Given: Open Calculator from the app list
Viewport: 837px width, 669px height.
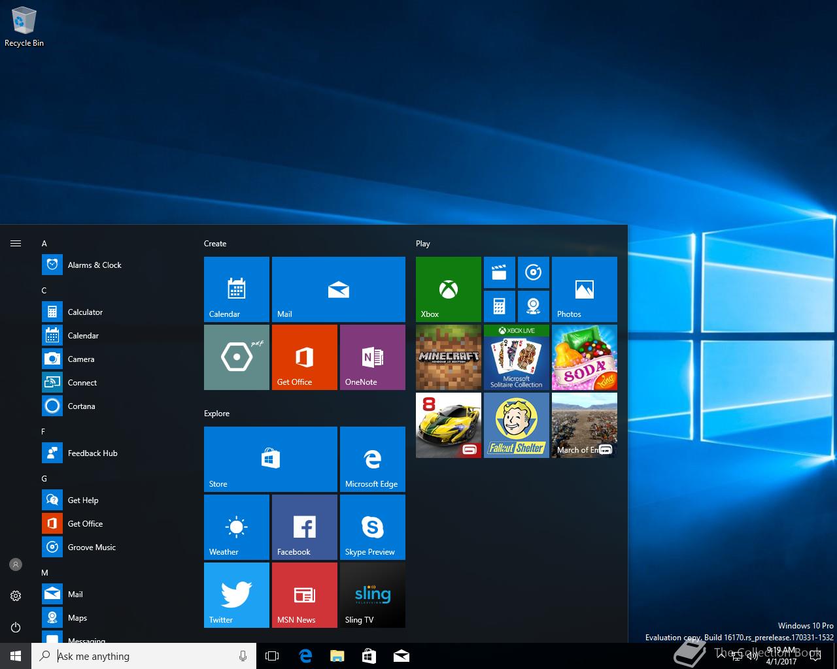Looking at the screenshot, I should tap(115, 312).
